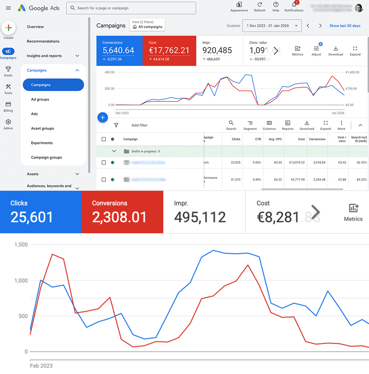This screenshot has width=369, height=374.
Task: Click the Create plus button
Action: (9, 28)
